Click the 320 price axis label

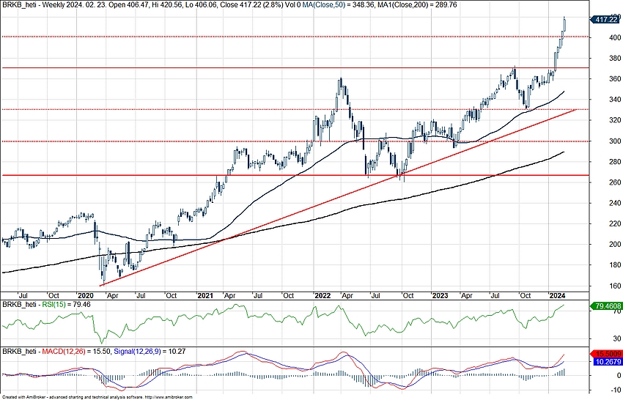tap(616, 120)
